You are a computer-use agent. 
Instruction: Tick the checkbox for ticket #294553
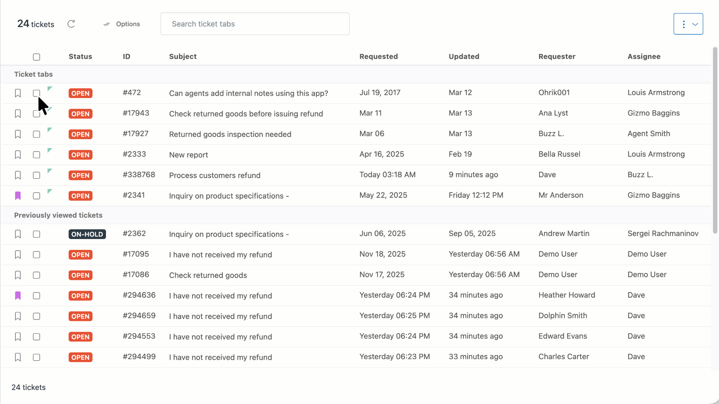pyautogui.click(x=36, y=337)
